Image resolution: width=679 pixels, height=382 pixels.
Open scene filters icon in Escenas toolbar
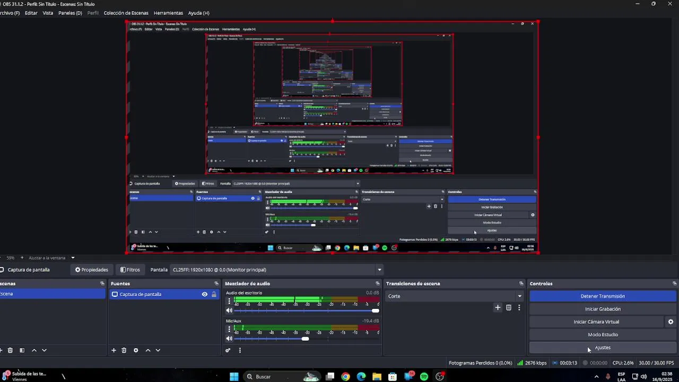tap(22, 350)
